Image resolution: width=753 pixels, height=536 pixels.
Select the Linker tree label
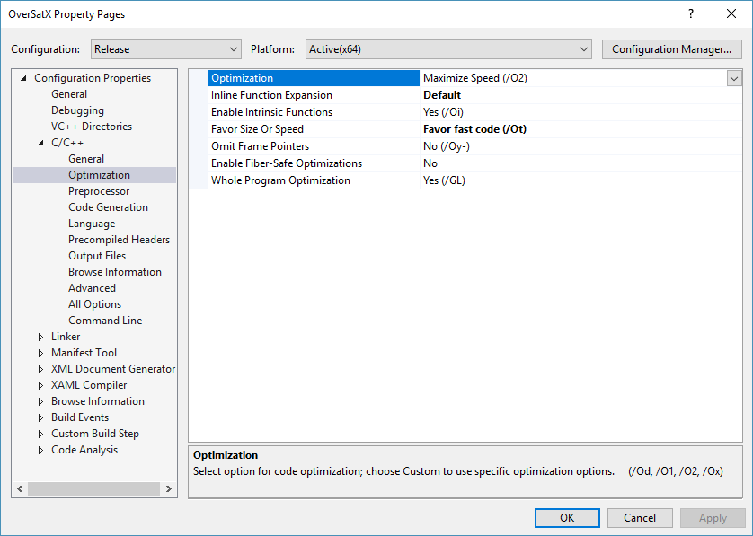(66, 337)
